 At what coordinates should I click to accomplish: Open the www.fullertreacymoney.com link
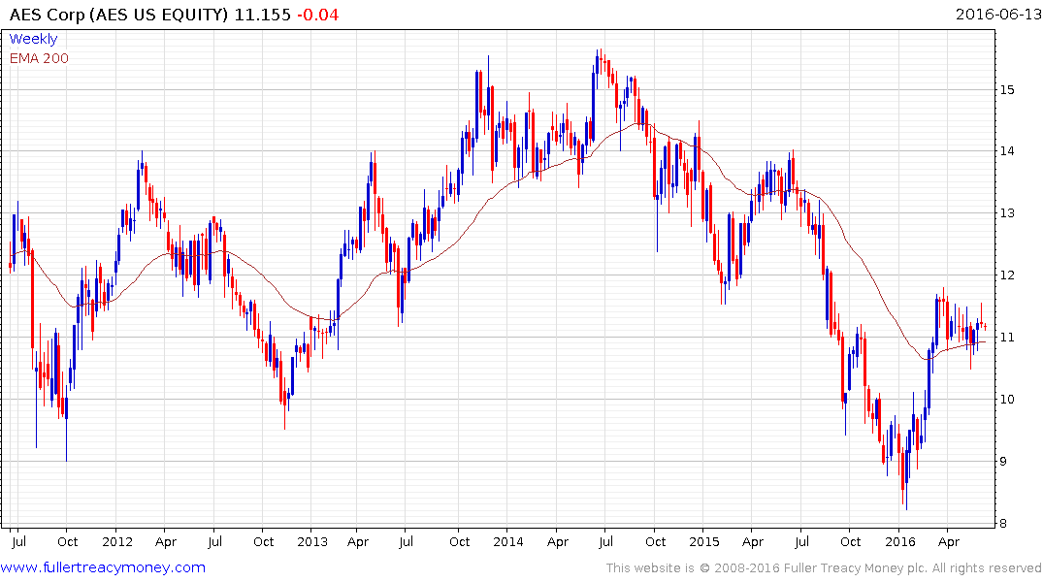[x=103, y=567]
